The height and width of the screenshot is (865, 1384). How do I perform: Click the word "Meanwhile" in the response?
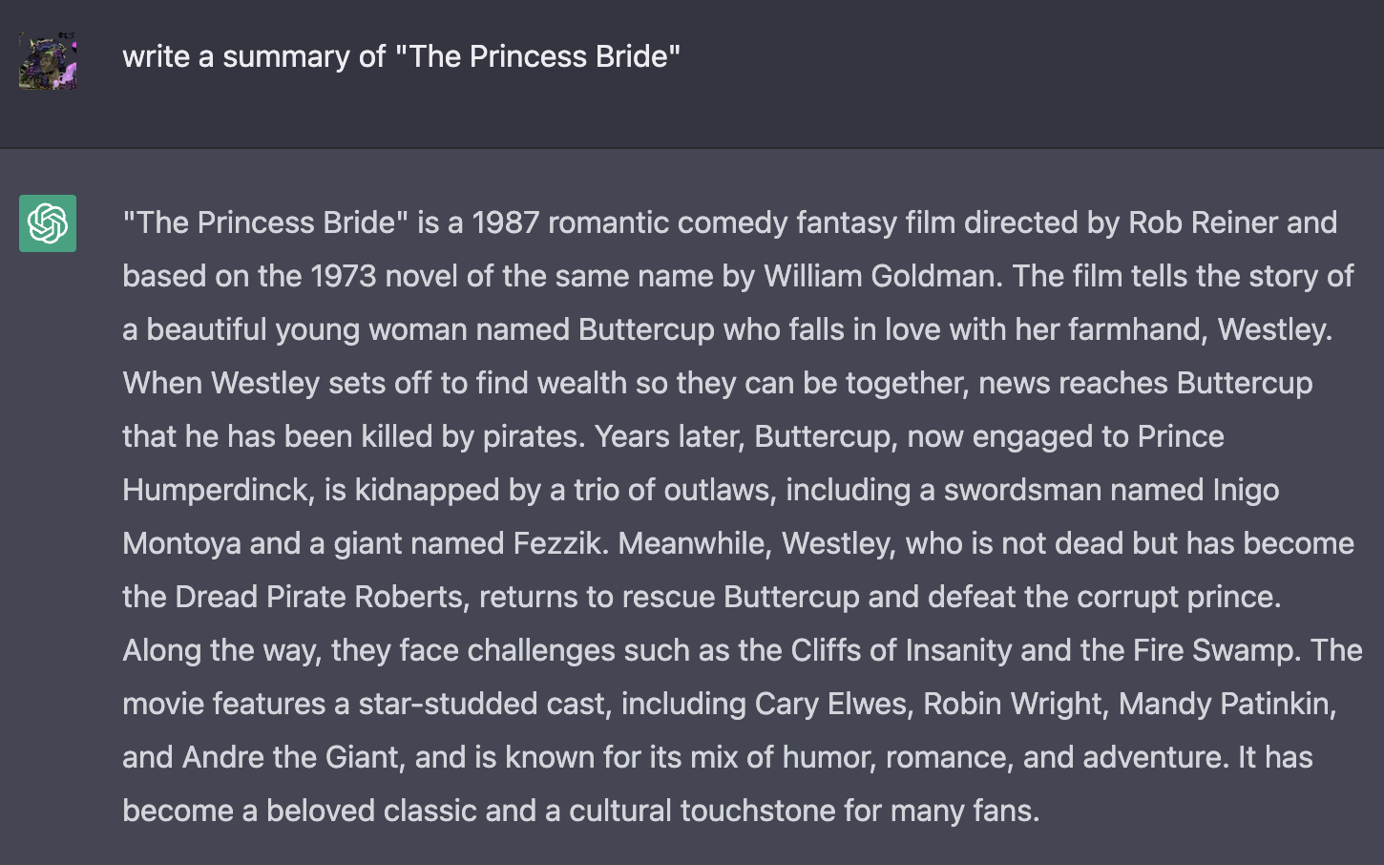[695, 543]
